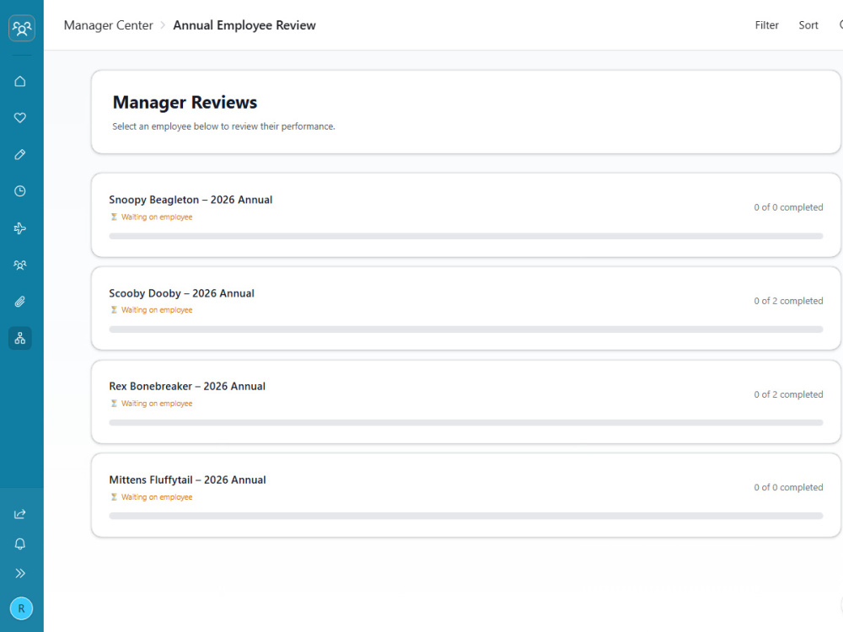Open the Sort option
The image size is (843, 632).
coord(808,25)
